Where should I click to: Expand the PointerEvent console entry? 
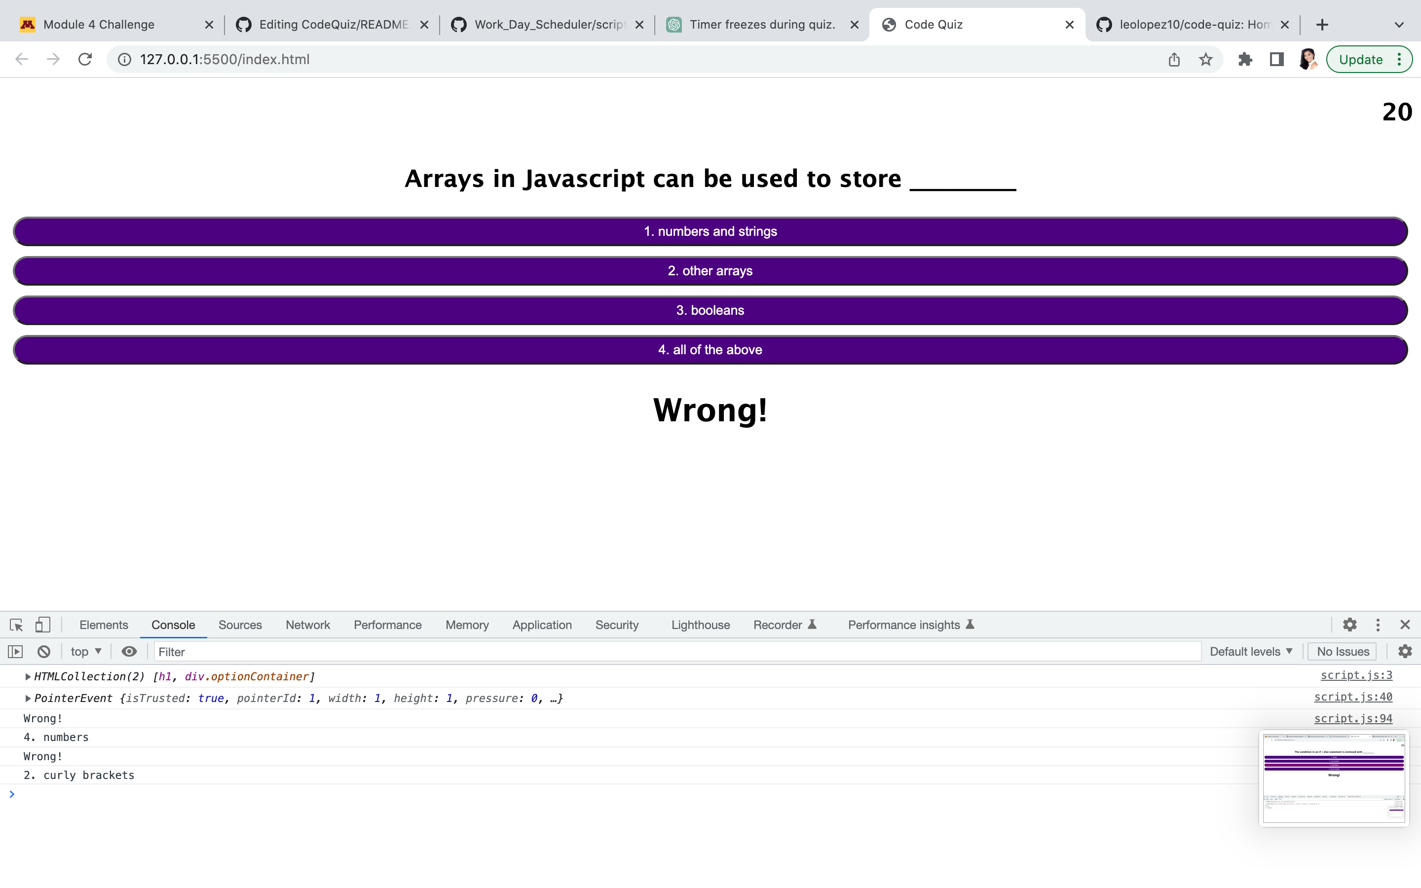(28, 698)
